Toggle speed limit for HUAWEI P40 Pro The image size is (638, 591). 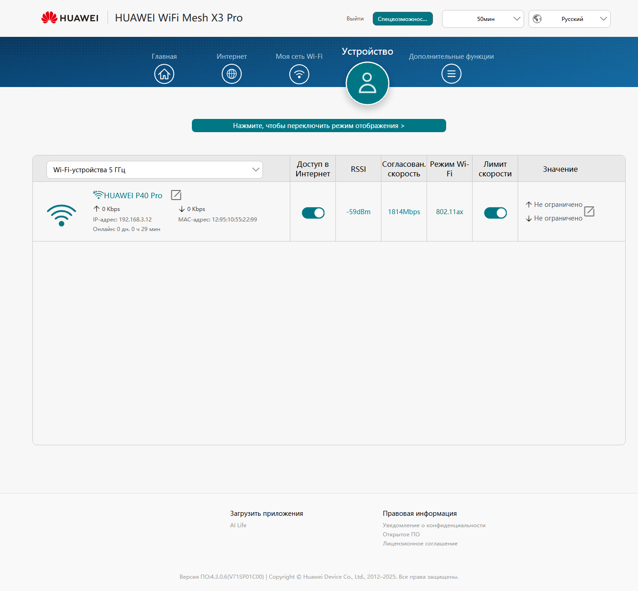[495, 213]
